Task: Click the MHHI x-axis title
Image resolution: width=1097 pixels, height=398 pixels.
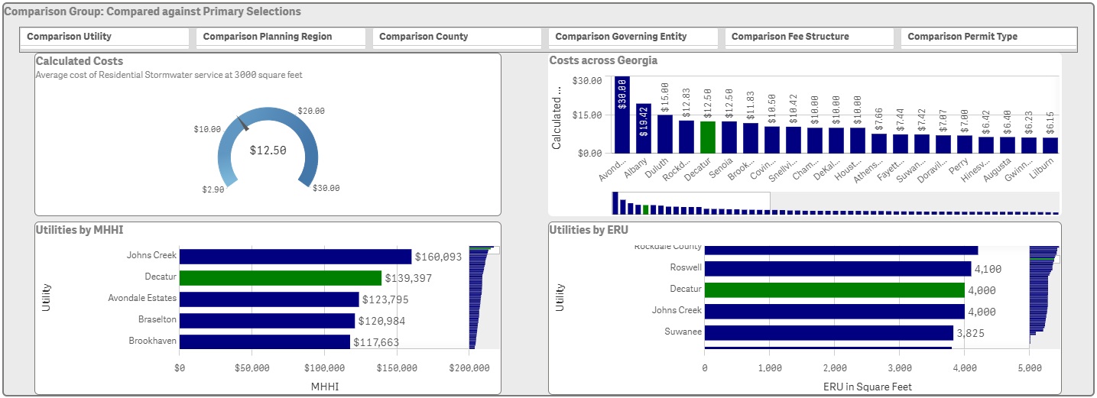Action: (324, 387)
